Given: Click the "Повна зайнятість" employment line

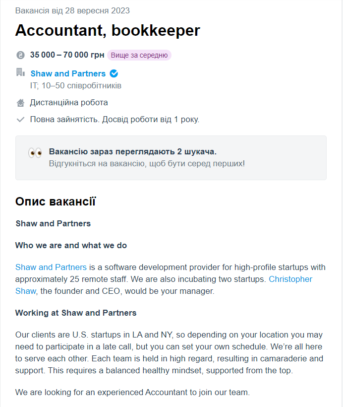Looking at the screenshot, I should pos(114,120).
